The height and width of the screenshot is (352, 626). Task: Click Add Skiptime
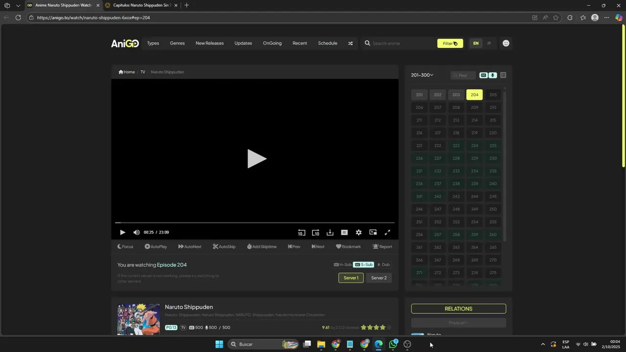pyautogui.click(x=262, y=247)
